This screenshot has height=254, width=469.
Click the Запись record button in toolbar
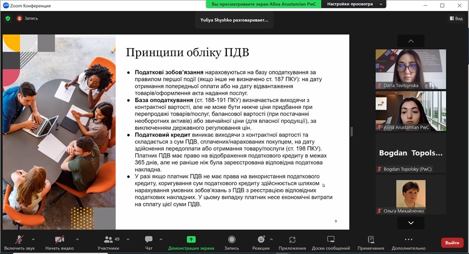[x=232, y=242]
